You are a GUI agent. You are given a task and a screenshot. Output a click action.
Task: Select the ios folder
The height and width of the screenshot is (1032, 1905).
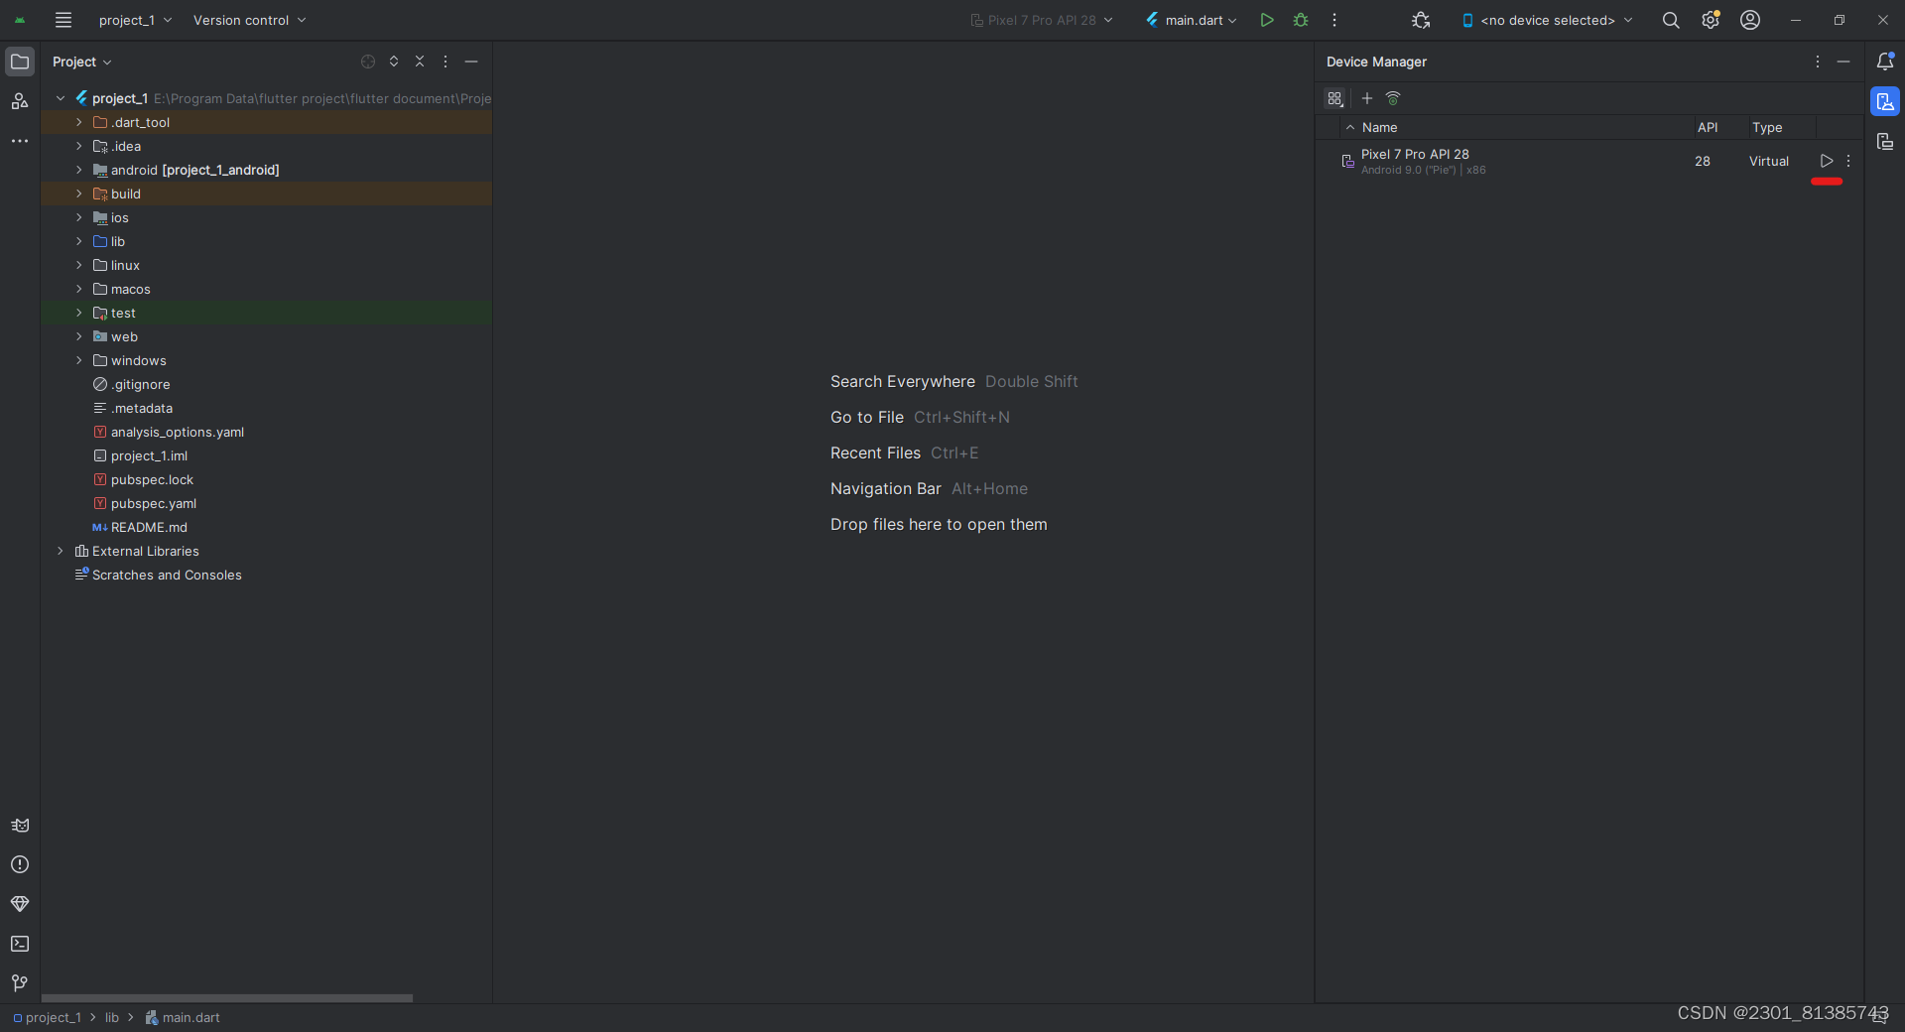pyautogui.click(x=267, y=217)
